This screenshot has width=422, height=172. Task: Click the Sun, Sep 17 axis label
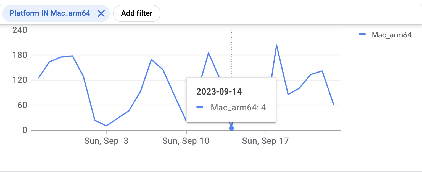[x=265, y=141]
